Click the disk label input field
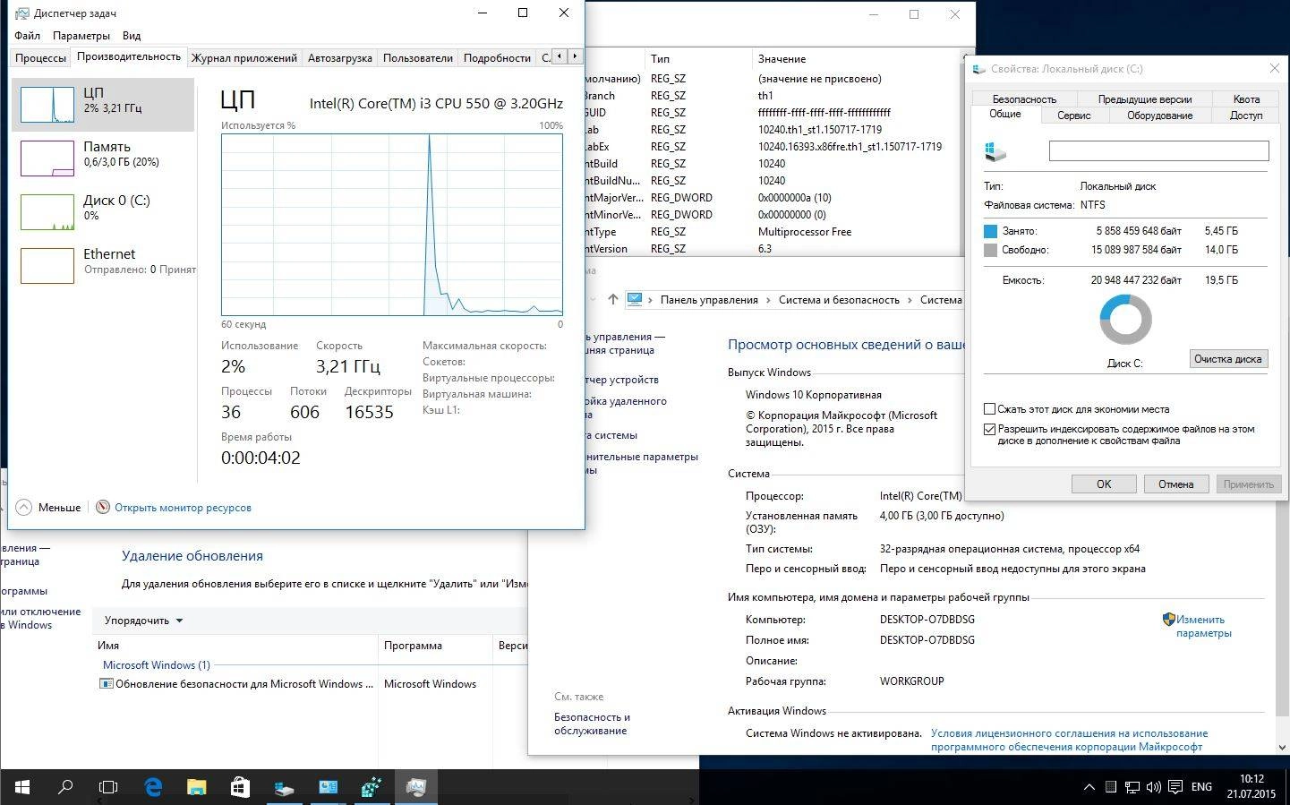The image size is (1290, 805). coord(1158,151)
